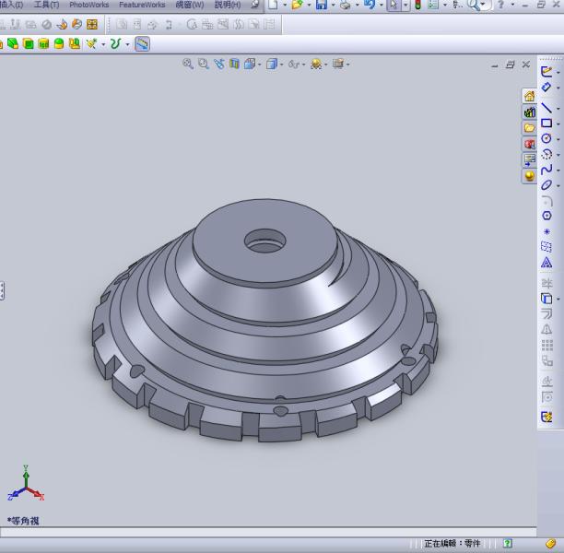Click the Print icon

tap(346, 5)
